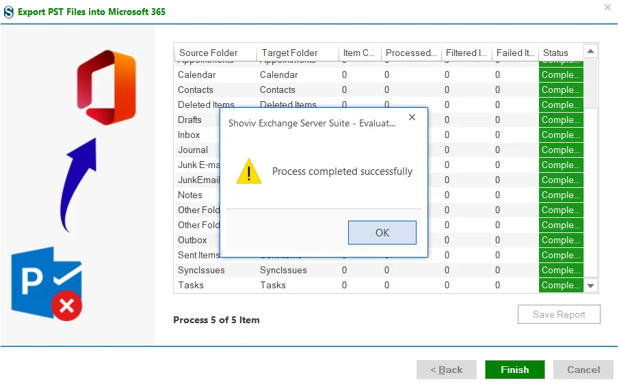Click the scroll up arrow of the table
Screen dimensions: 619x386
point(590,51)
